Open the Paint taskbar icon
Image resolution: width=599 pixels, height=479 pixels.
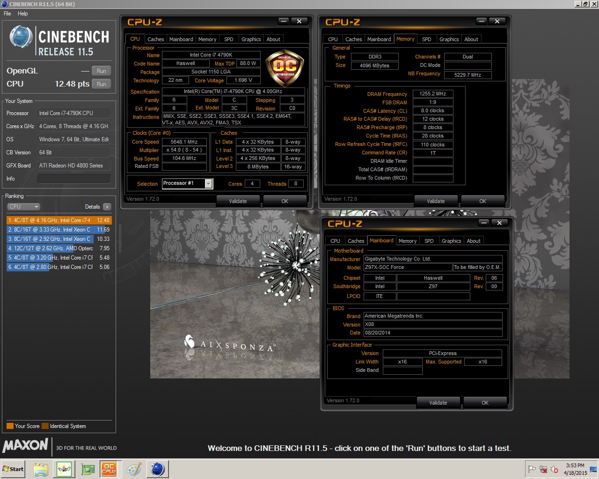pos(134,469)
